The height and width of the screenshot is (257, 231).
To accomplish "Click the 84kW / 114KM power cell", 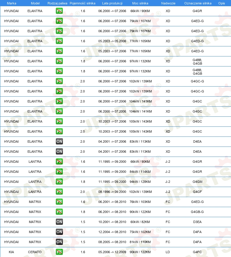I will point(140,172).
